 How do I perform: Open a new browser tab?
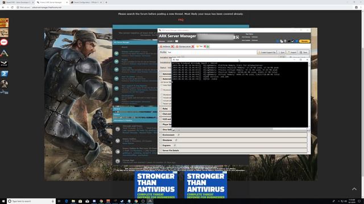point(106,2)
